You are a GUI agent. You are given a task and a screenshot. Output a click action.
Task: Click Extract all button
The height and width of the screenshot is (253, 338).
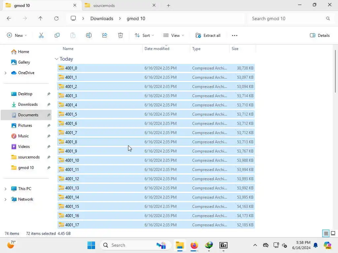[x=208, y=36]
